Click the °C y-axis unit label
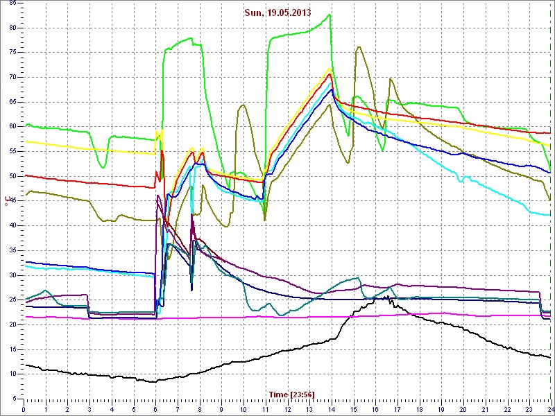The height and width of the screenshot is (416, 555). 6,200
